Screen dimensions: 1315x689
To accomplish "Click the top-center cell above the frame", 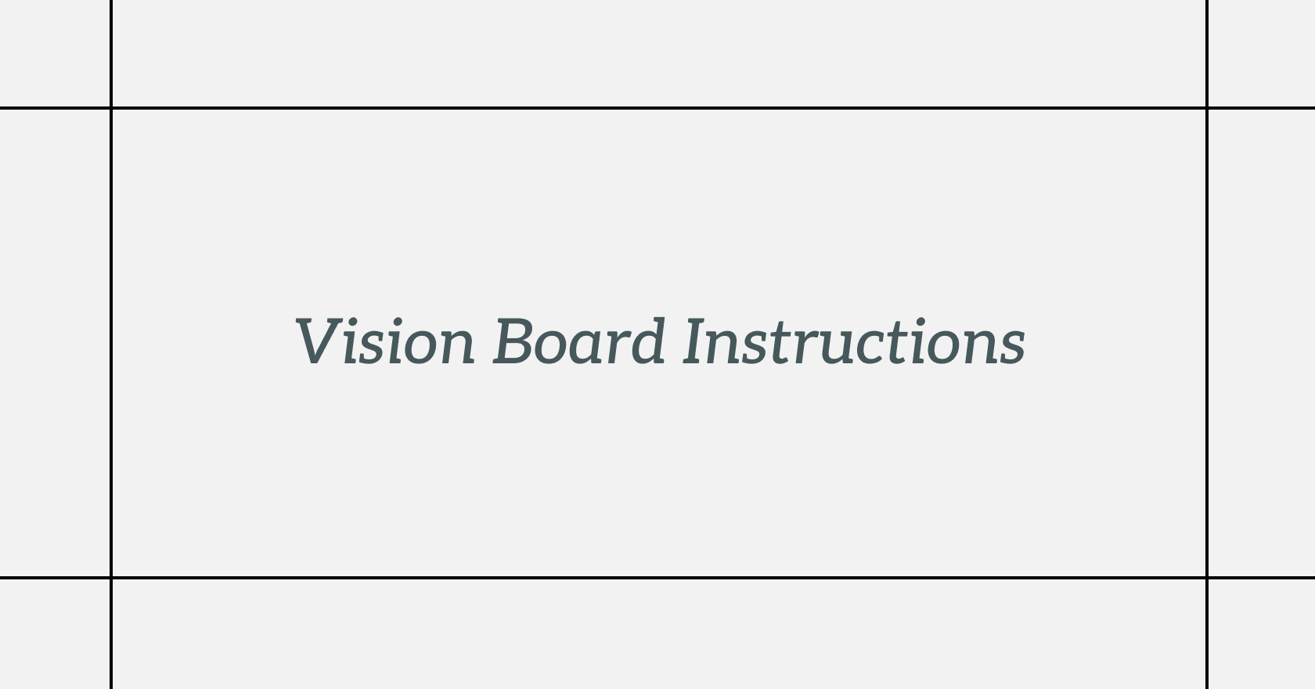I will [x=657, y=53].
